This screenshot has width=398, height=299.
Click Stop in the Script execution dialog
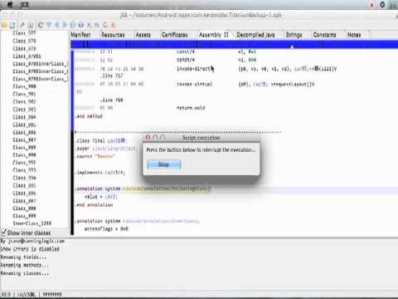point(163,164)
